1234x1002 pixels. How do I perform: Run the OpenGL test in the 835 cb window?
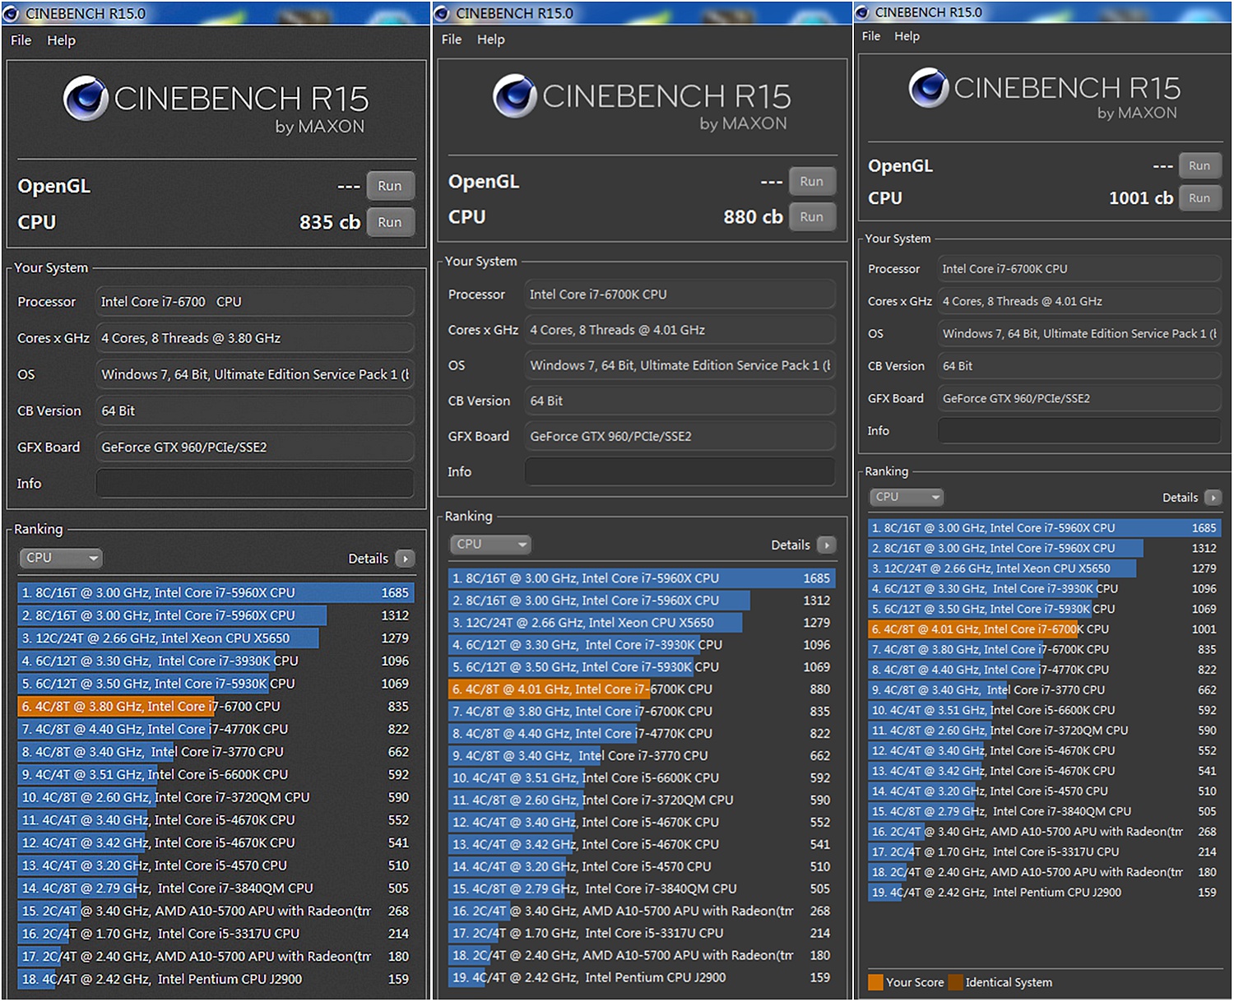click(389, 186)
